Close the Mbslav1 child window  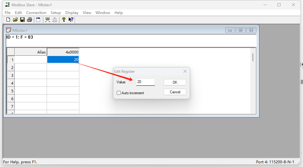coord(251,30)
